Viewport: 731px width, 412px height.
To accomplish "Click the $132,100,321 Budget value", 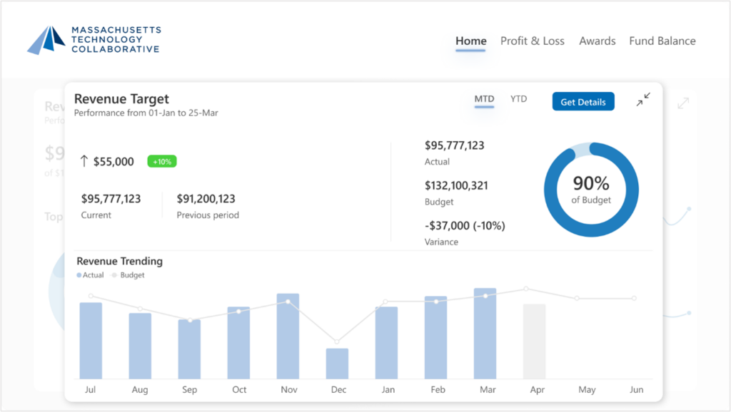I will [456, 185].
